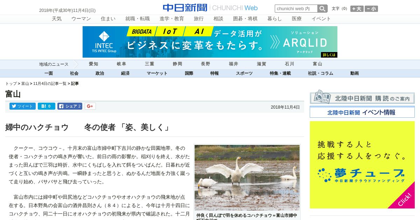Open 北陸中日新聞 イベント情報 banner
The height and width of the screenshot is (220, 420).
[362, 112]
